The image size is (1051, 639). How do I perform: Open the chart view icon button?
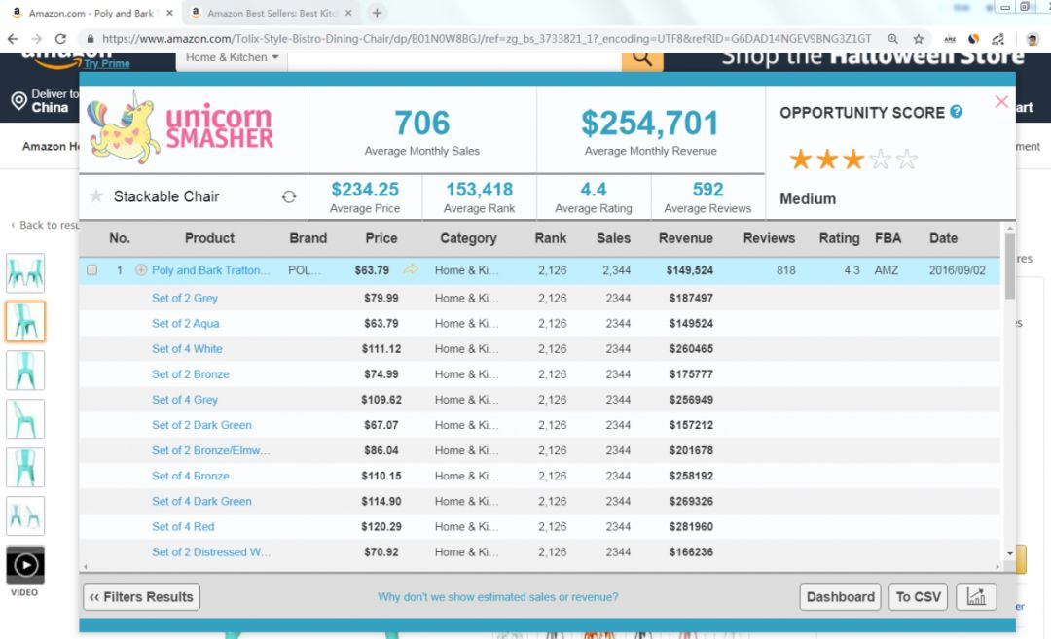point(976,596)
